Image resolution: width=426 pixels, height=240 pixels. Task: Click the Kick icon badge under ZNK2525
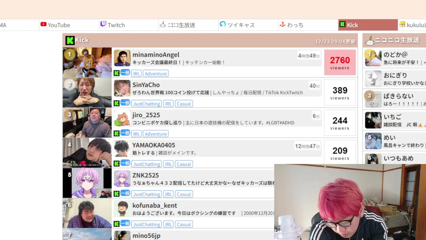click(x=116, y=194)
